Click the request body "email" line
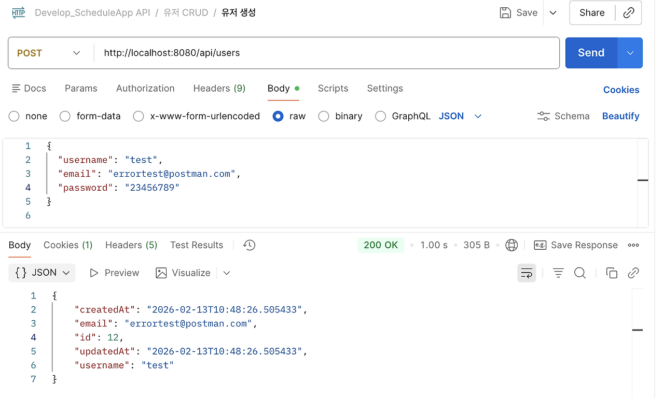The height and width of the screenshot is (398, 664). click(x=150, y=174)
